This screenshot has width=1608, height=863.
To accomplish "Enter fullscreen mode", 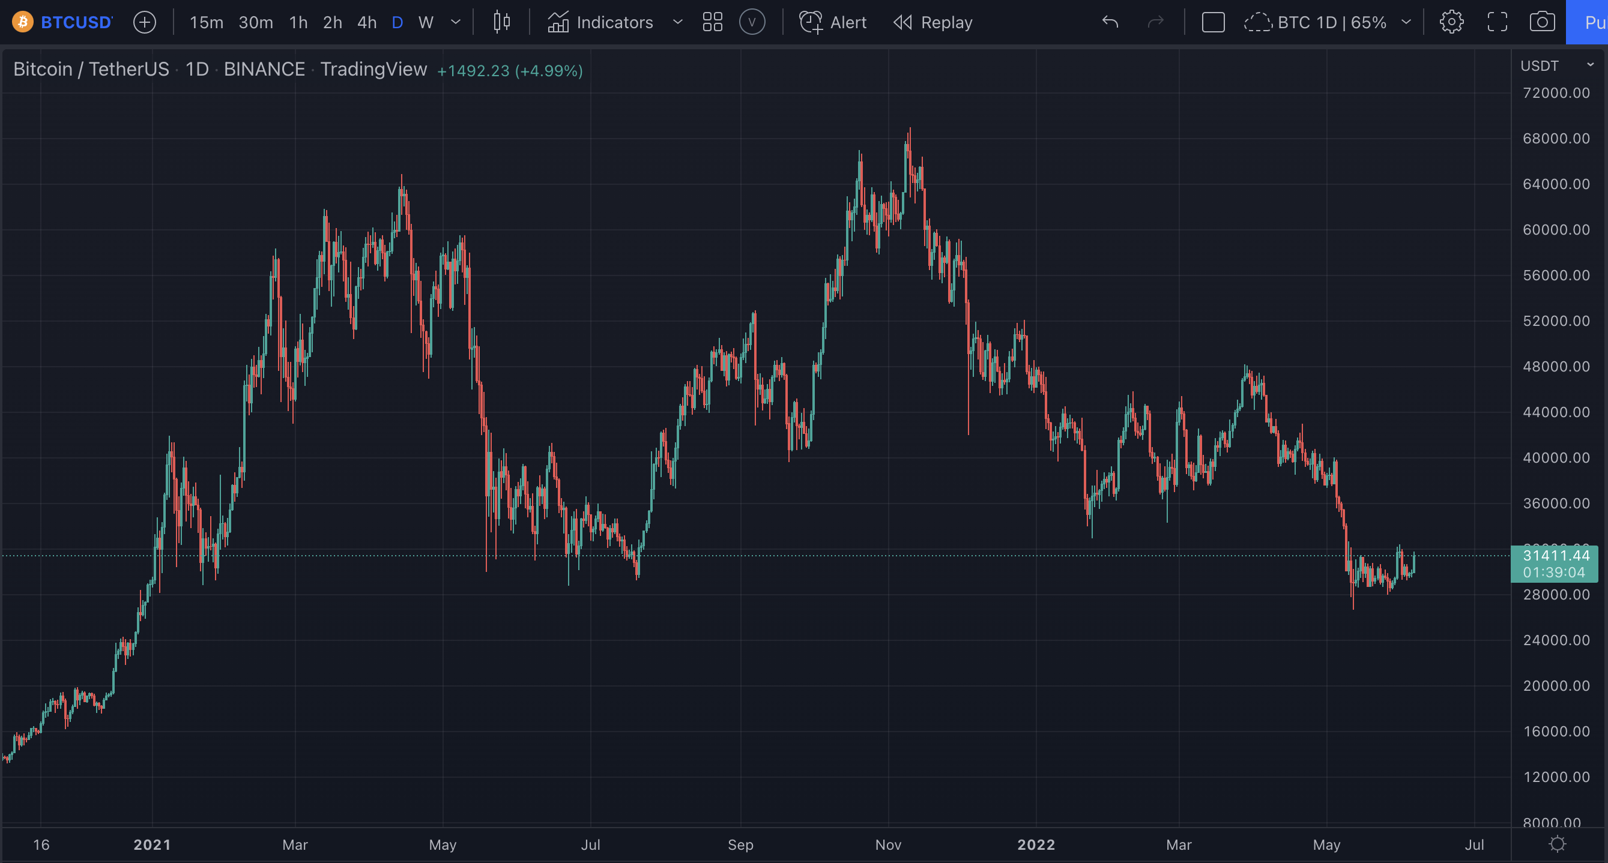I will pos(1497,22).
